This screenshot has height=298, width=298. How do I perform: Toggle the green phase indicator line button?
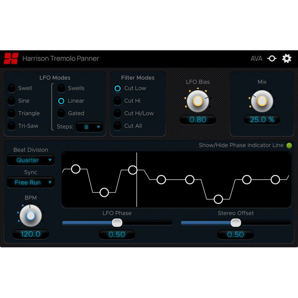289,145
